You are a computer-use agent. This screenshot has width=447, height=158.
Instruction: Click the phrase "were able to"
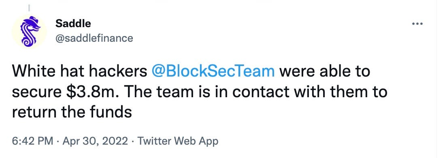pyautogui.click(x=325, y=71)
